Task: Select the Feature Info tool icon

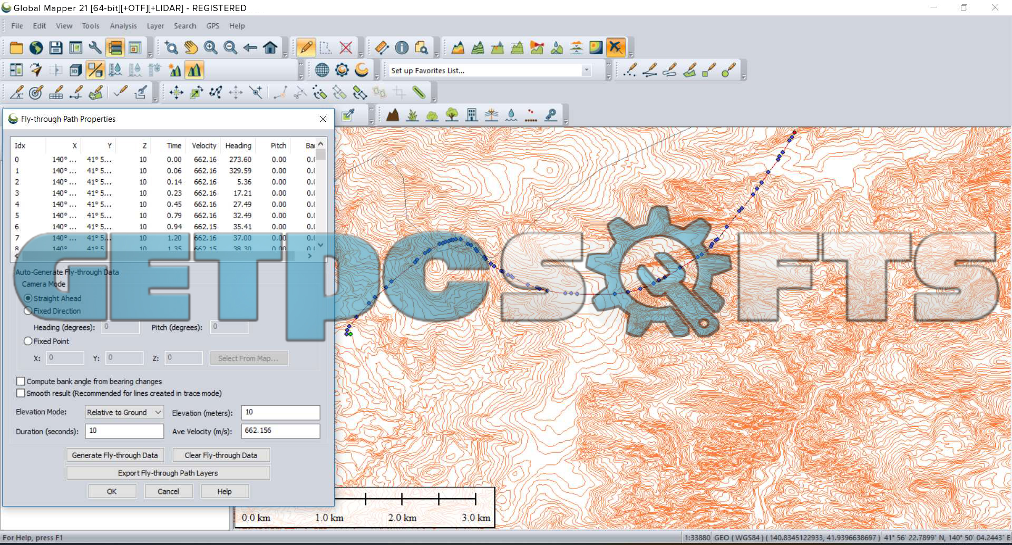Action: [x=402, y=48]
